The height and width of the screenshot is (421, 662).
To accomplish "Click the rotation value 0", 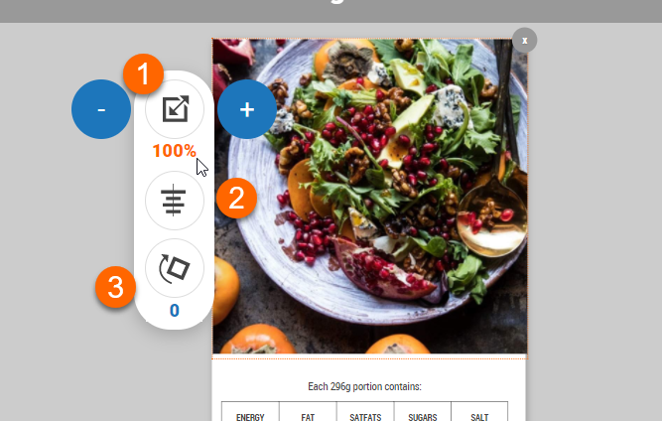I will [175, 311].
